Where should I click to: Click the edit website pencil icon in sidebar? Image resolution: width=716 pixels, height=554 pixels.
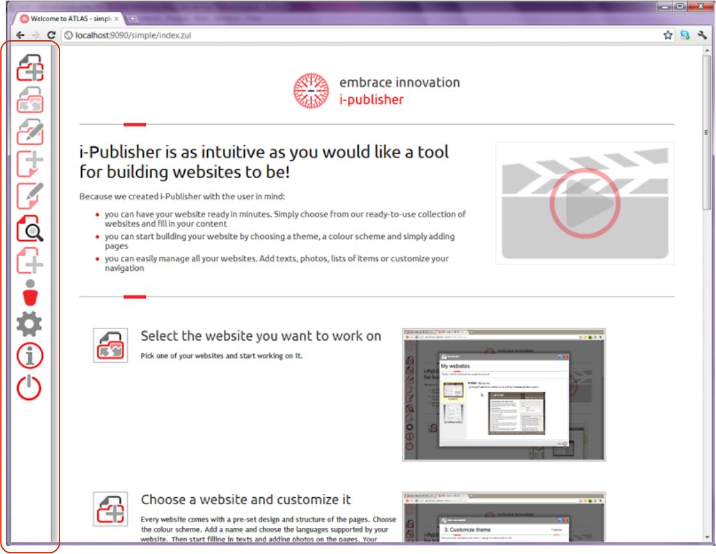pos(30,132)
